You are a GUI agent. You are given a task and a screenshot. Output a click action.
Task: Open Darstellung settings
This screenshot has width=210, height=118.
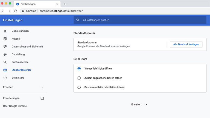18,54
